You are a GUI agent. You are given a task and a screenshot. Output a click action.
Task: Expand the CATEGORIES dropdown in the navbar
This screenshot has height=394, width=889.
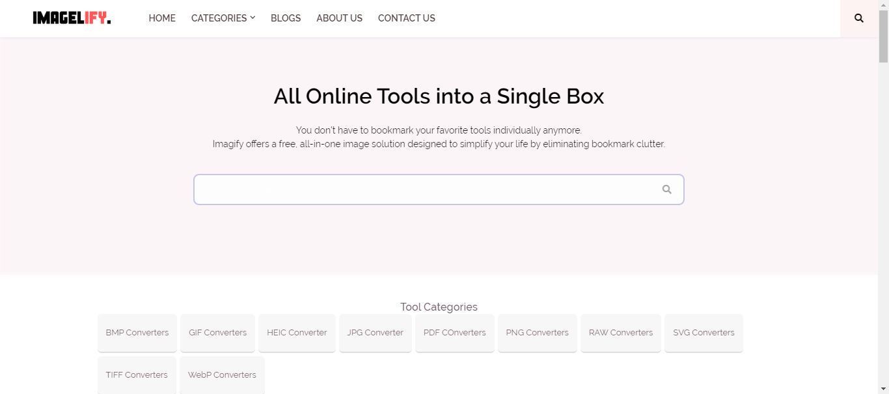[223, 18]
